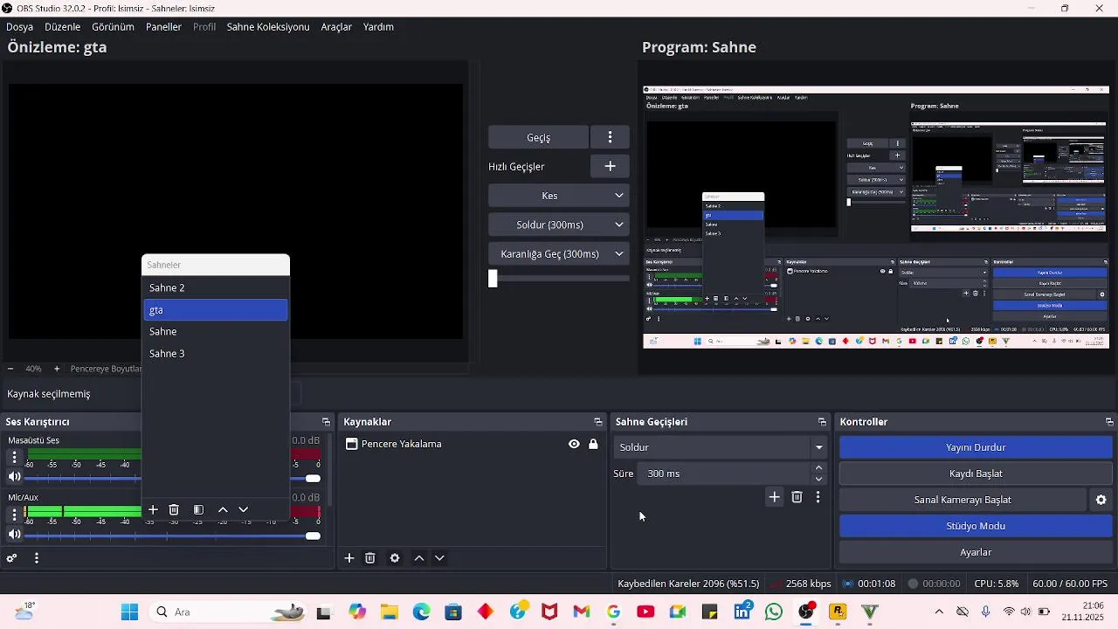Open transition properties dots menu
The height and width of the screenshot is (629, 1118).
(x=818, y=497)
